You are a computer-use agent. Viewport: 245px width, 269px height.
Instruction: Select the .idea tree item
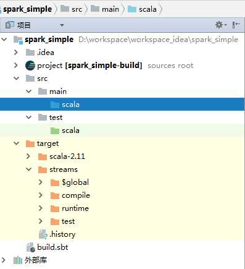click(x=46, y=53)
